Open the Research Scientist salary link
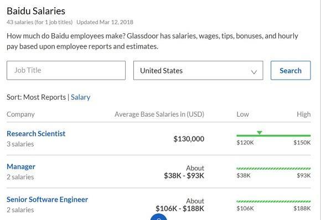Viewport: 321px width, 220px height. (x=36, y=134)
